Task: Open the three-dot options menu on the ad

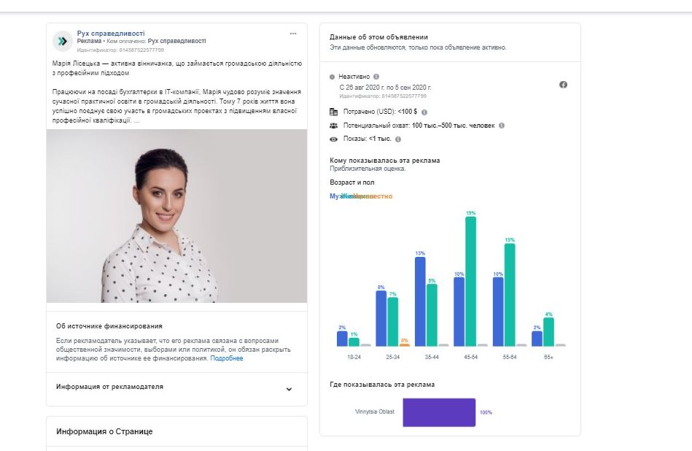Action: tap(293, 34)
